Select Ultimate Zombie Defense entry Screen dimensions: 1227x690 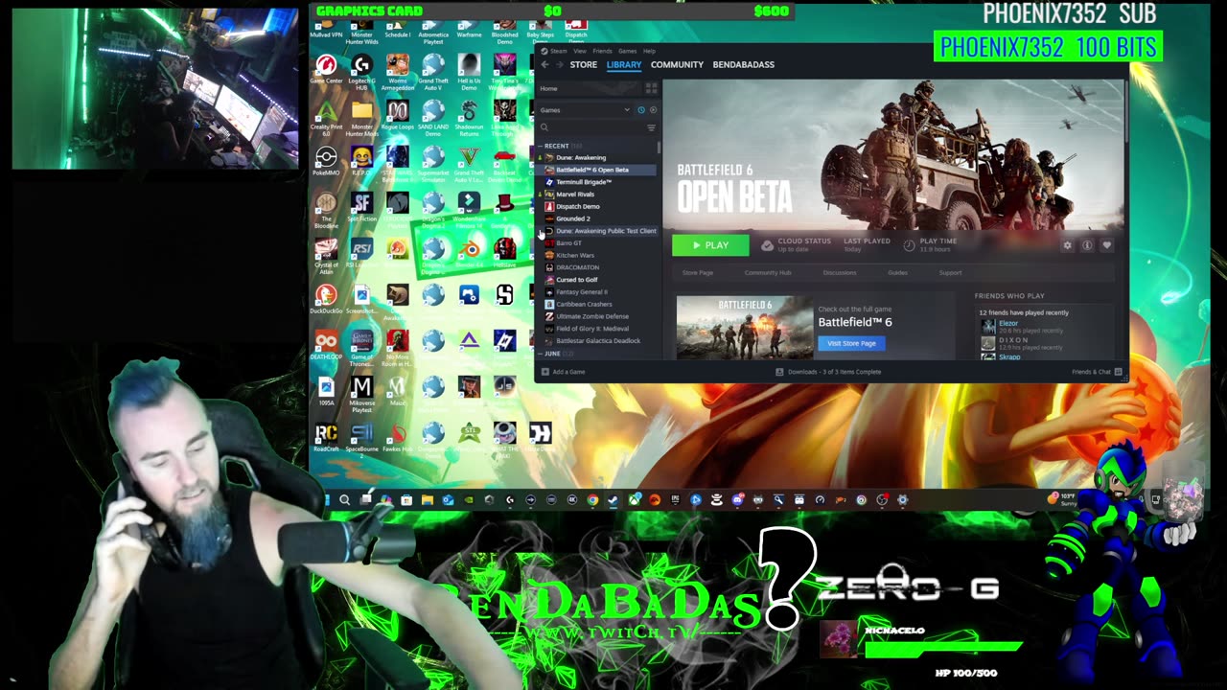592,316
